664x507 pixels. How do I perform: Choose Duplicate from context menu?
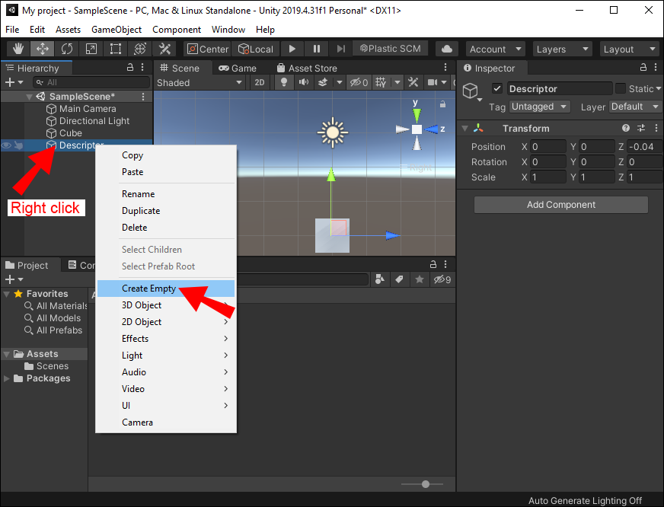[x=165, y=210]
